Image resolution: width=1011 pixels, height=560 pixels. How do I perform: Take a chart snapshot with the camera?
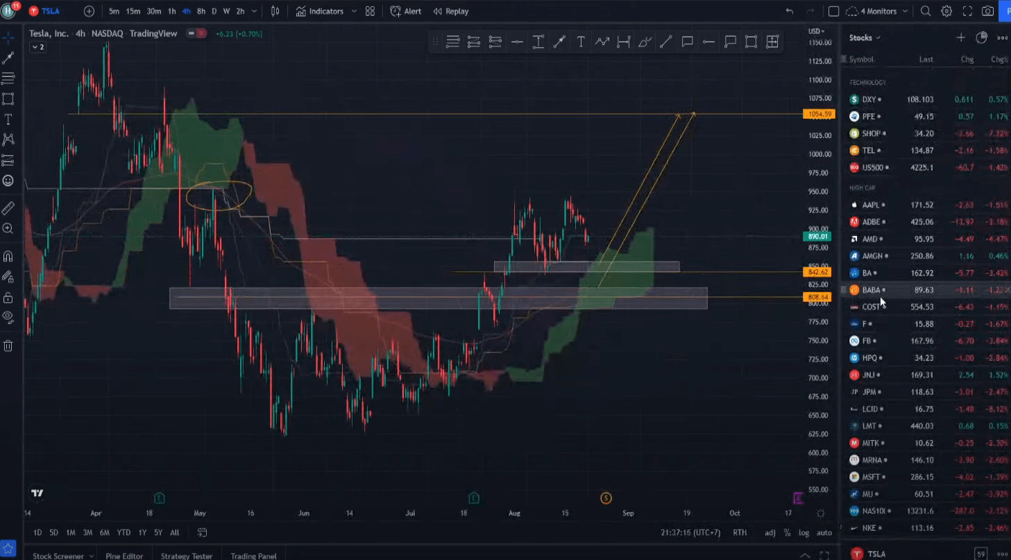988,11
